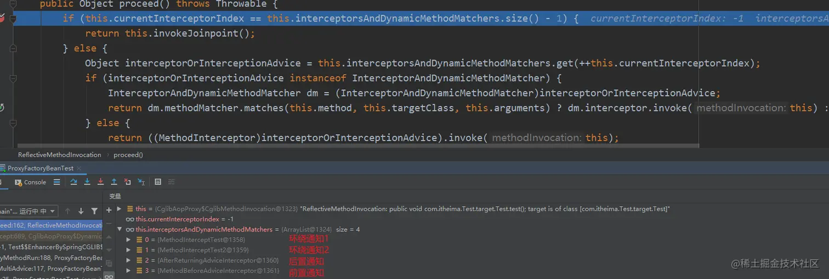Select the '{ArrayList@1324} size = 4' value
The image size is (829, 279).
pos(320,229)
